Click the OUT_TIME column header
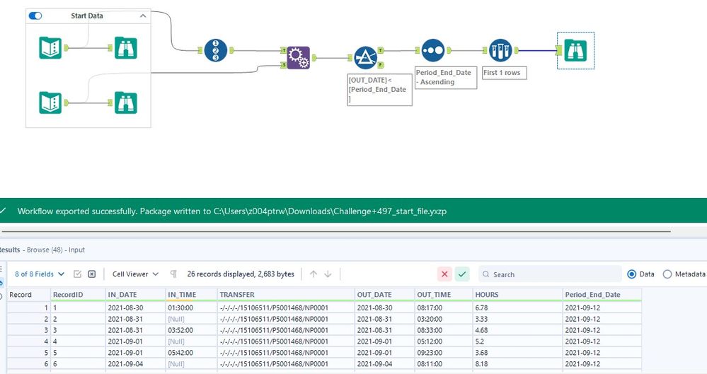This screenshot has width=707, height=374. tap(444, 295)
